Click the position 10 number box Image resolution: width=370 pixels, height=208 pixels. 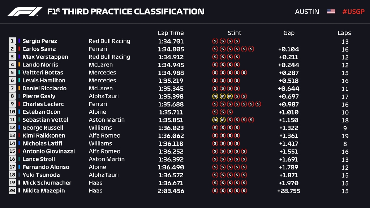[12, 112]
